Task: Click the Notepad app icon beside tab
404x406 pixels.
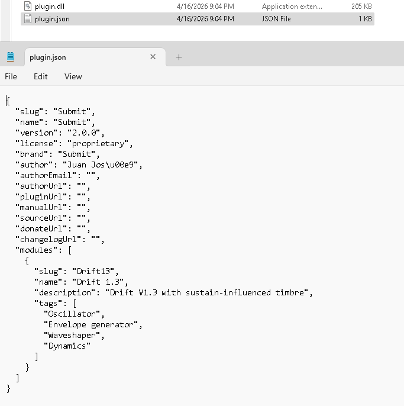Action: tap(11, 57)
